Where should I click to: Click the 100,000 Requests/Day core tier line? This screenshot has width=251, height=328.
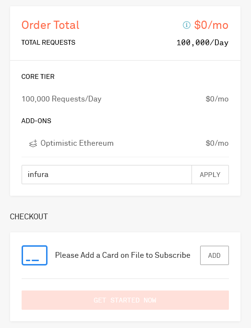[61, 99]
